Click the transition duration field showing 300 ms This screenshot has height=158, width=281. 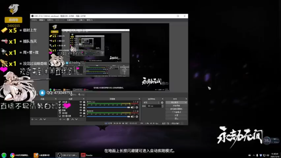click(x=154, y=106)
